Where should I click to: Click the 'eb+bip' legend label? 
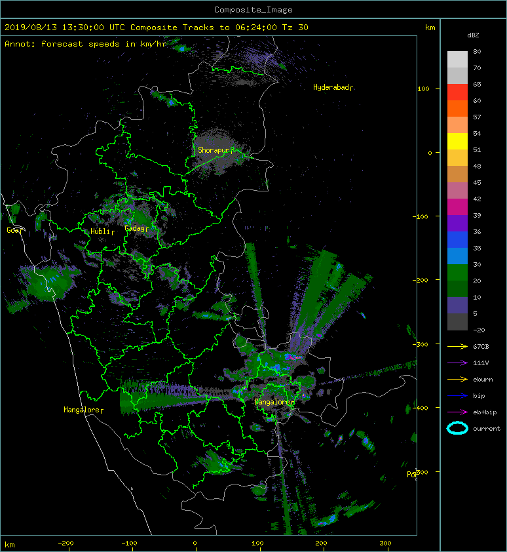point(485,412)
